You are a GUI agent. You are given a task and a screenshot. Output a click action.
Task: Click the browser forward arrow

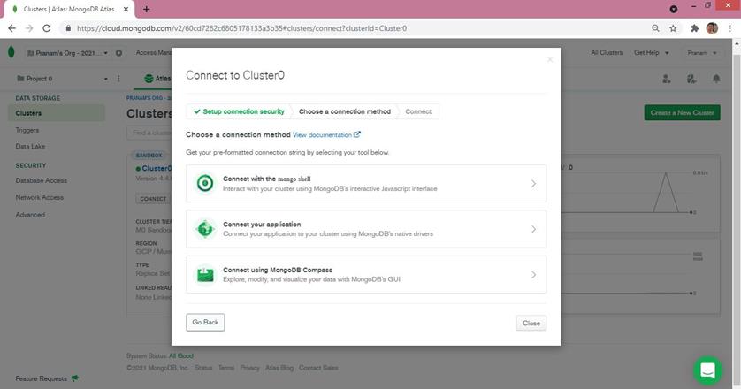click(29, 28)
